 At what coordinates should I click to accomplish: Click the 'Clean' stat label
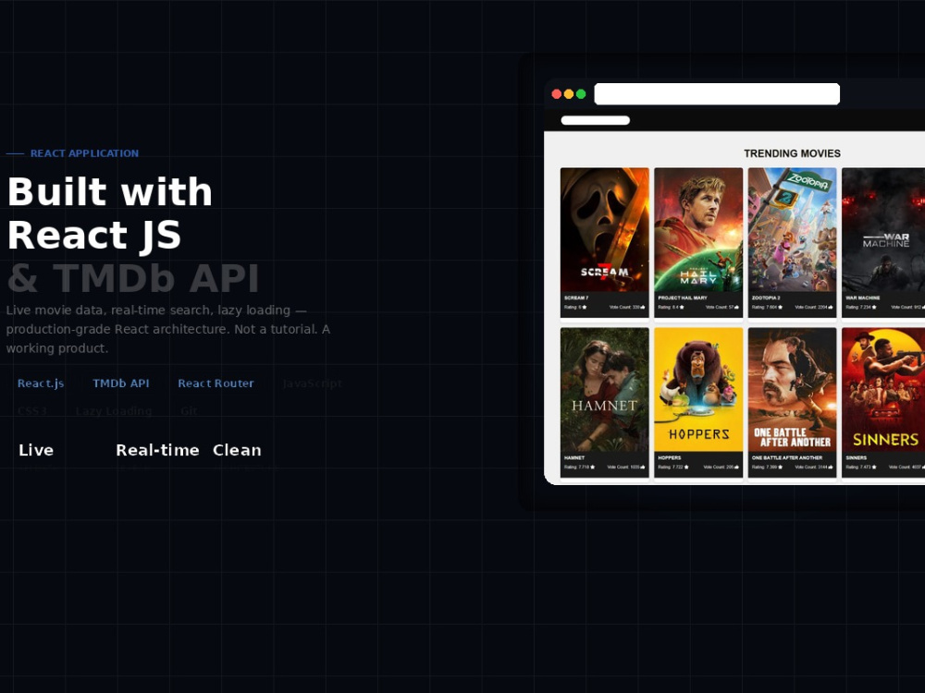click(x=237, y=450)
